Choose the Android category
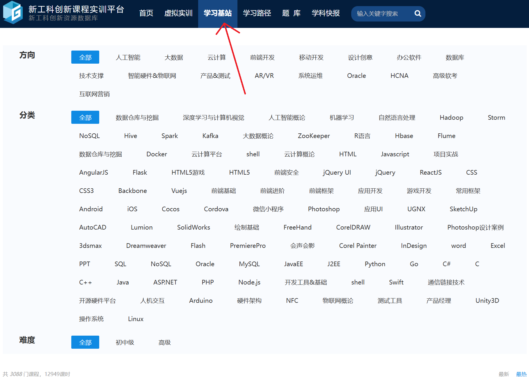The height and width of the screenshot is (383, 529). tap(91, 209)
